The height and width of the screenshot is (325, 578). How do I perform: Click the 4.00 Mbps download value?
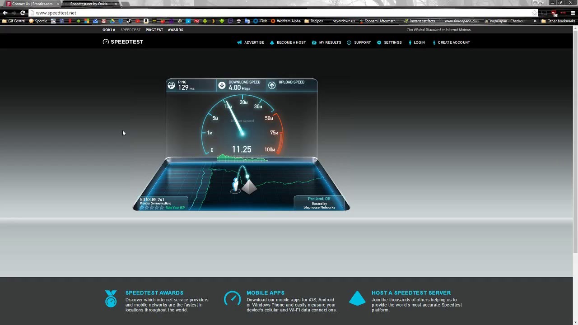[239, 88]
